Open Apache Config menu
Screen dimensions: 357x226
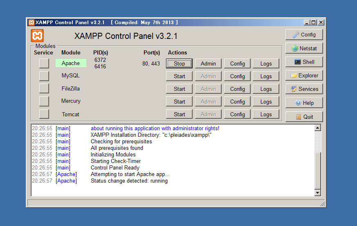[237, 63]
